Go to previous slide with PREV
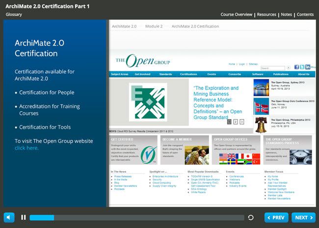Screen dimensions: 319x228 pos(276,218)
